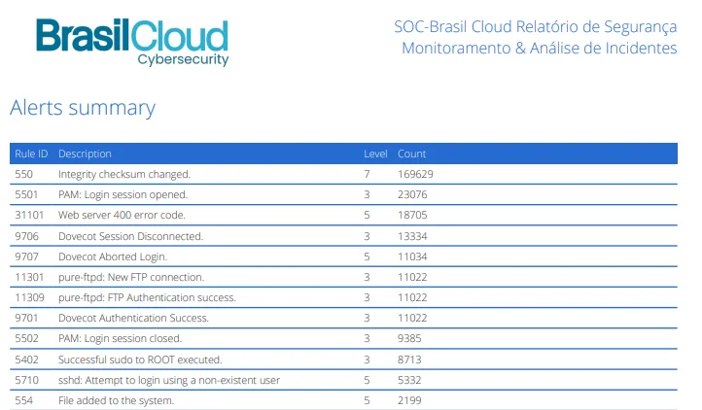Click the sshd non-existent user login alert
702x410 pixels.
169,380
